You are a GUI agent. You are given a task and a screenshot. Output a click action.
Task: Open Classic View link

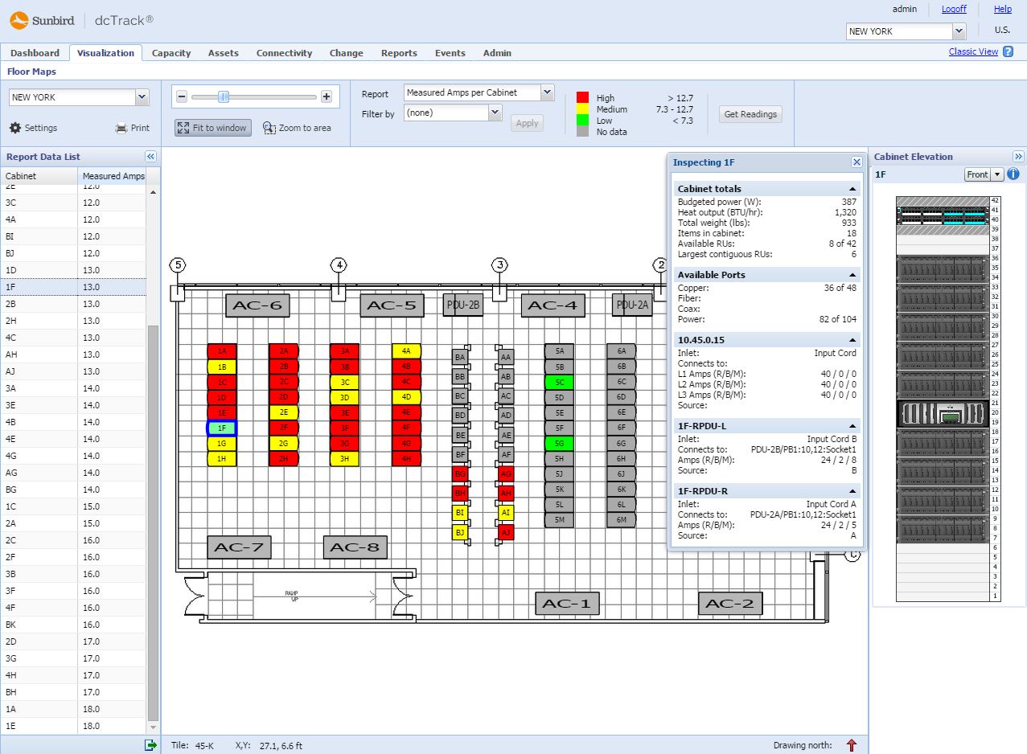tap(973, 51)
